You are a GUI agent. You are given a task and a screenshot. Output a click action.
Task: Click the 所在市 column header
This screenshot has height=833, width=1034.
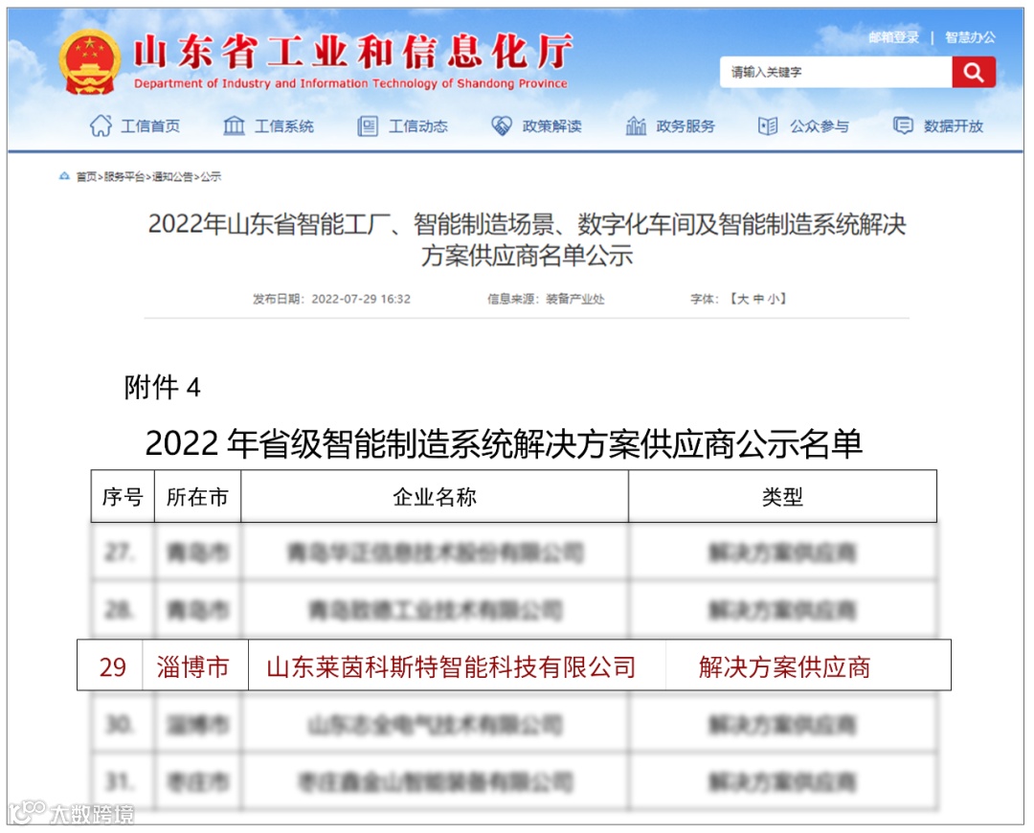click(197, 497)
